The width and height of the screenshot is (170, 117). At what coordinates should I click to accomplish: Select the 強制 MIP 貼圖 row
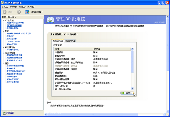92,86
